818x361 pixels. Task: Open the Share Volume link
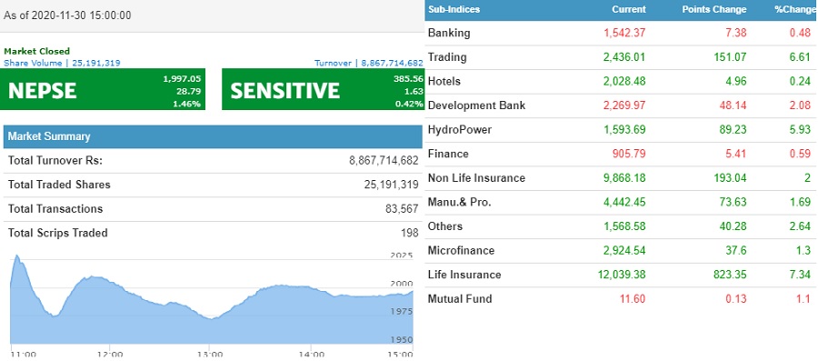tap(62, 63)
